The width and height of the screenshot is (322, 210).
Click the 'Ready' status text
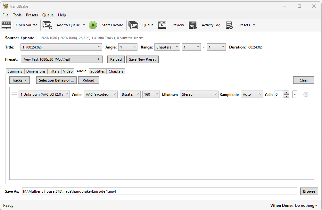(x=8, y=206)
